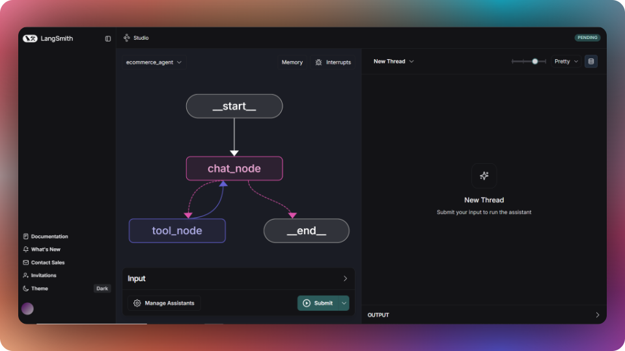Click the Studio label in the header
This screenshot has height=351, width=625.
click(141, 38)
